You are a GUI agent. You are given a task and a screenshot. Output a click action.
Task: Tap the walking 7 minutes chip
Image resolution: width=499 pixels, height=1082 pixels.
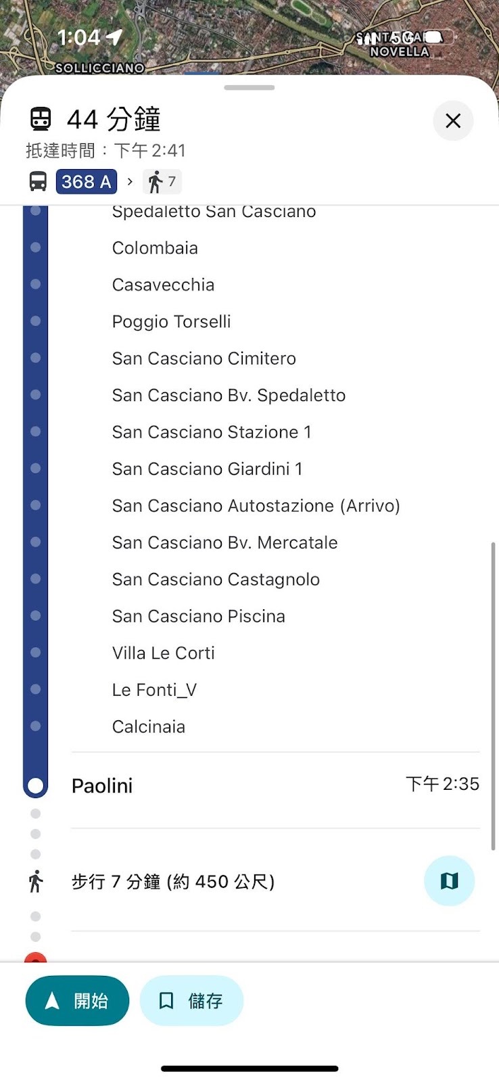(x=162, y=181)
